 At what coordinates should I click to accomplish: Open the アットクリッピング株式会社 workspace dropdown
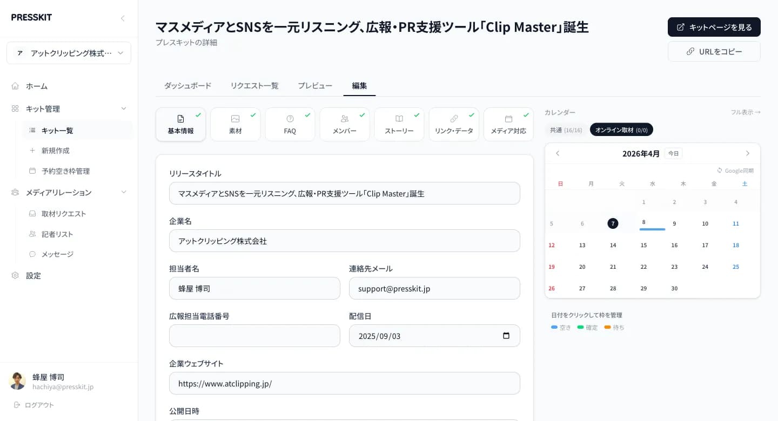pyautogui.click(x=69, y=53)
